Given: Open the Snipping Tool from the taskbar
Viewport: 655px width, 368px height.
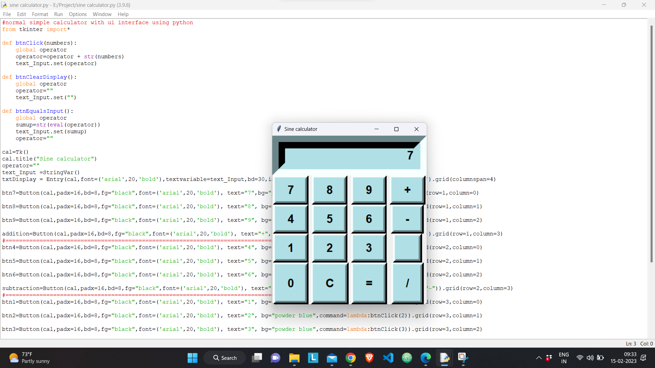Looking at the screenshot, I should point(463,358).
